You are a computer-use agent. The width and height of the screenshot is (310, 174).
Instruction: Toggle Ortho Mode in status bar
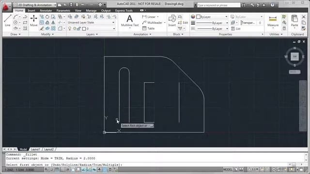point(62,170)
